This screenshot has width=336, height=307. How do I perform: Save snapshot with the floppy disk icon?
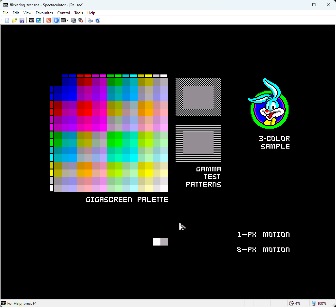22,20
